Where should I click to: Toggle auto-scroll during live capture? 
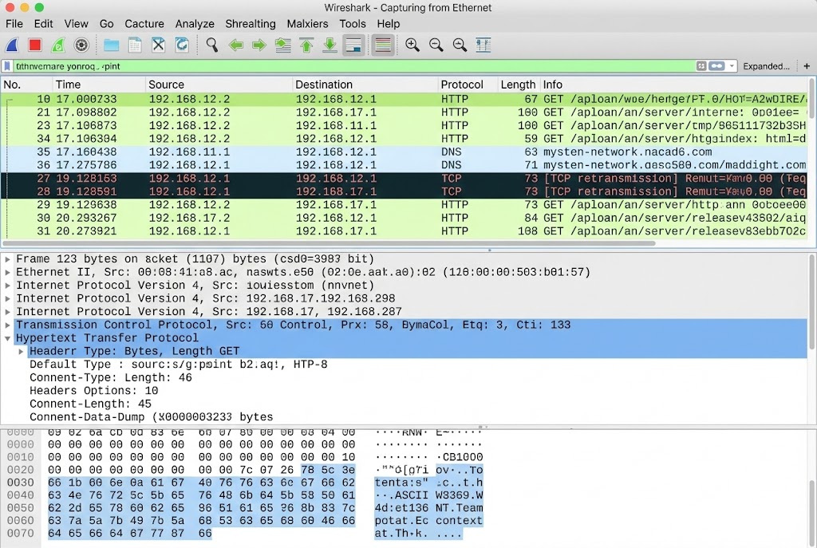pyautogui.click(x=352, y=45)
